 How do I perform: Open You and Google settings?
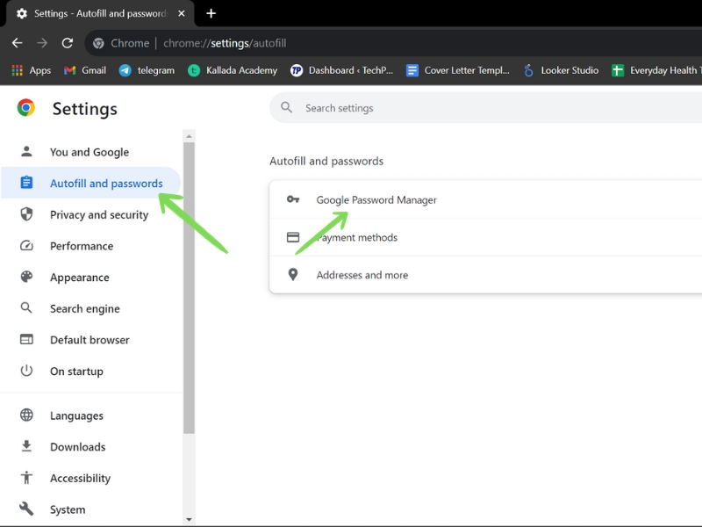[x=92, y=152]
